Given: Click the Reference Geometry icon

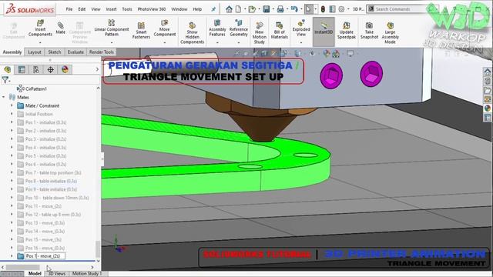Looking at the screenshot, I should pyautogui.click(x=239, y=22).
